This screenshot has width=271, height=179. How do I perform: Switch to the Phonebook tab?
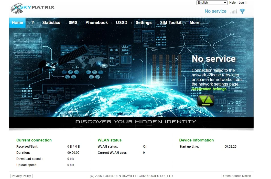[x=96, y=22]
